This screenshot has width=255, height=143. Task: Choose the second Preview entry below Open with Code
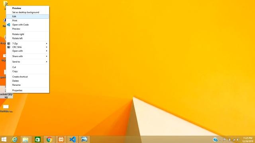16,29
